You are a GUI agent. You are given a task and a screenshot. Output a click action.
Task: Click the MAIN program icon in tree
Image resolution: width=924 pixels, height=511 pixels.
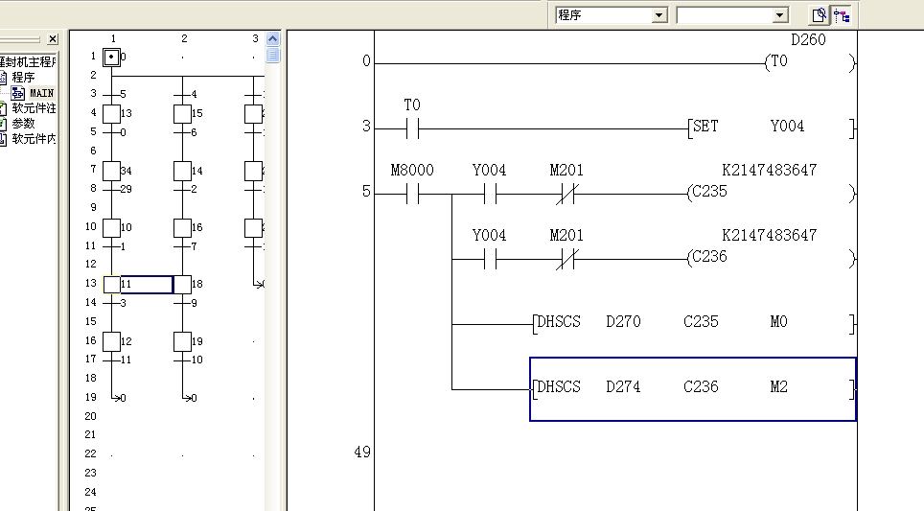pos(18,93)
